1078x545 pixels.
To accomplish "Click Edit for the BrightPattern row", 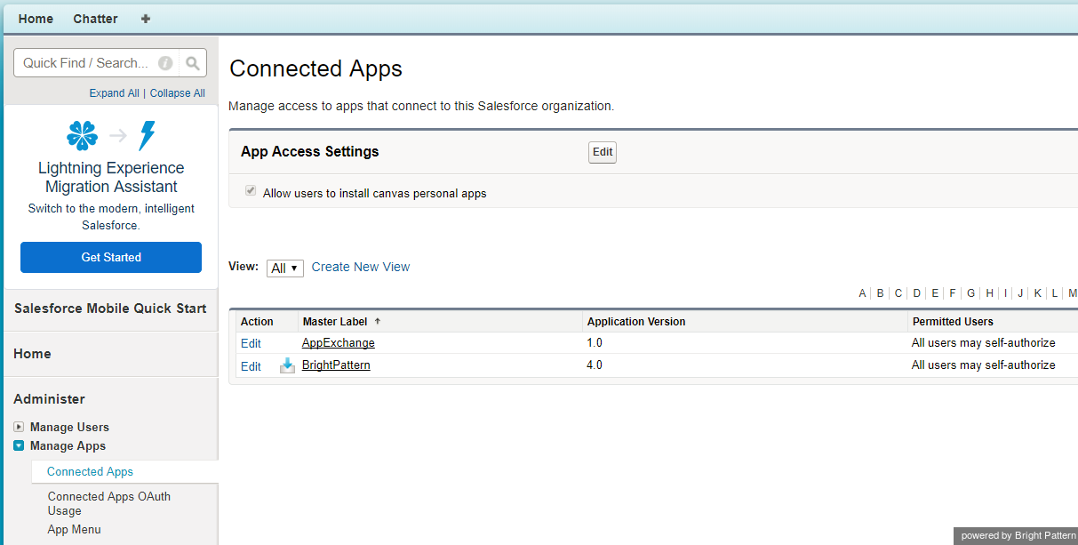I will click(x=251, y=366).
